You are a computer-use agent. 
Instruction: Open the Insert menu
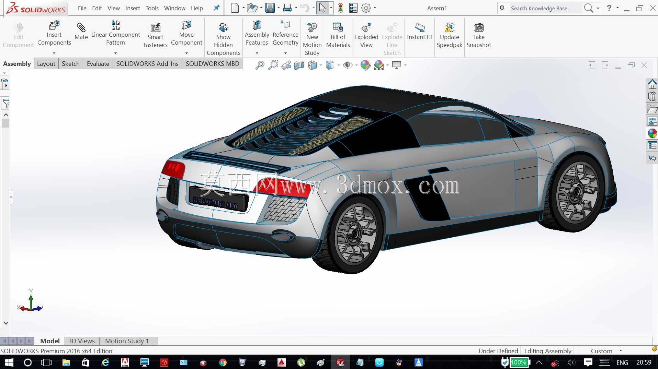(133, 8)
